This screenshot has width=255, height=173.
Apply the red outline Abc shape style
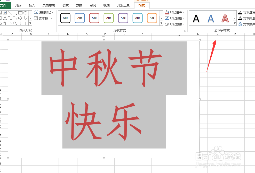94,18
